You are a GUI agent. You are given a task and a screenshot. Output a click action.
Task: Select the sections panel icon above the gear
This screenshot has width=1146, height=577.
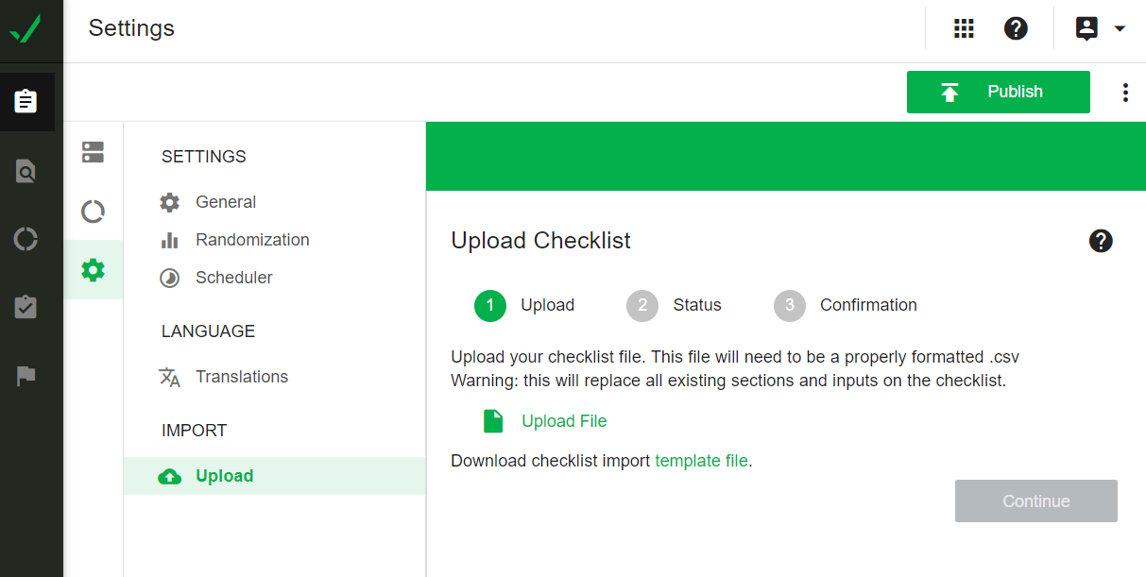(x=93, y=152)
